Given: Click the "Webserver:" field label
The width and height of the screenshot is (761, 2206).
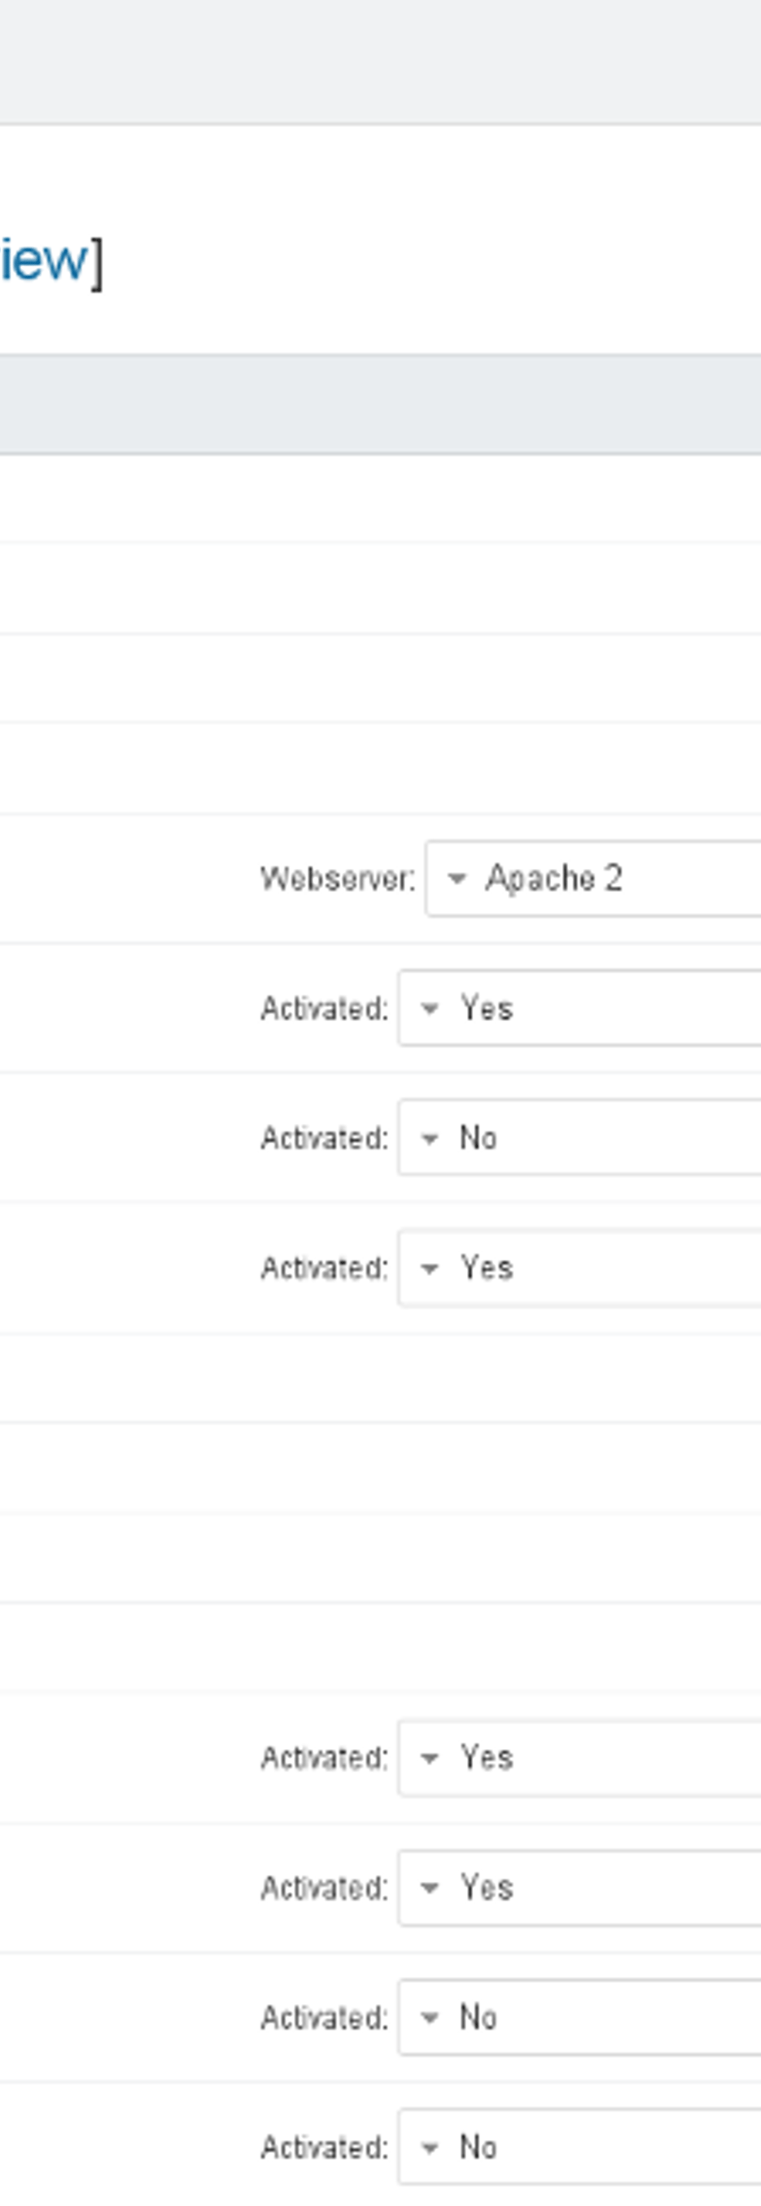Looking at the screenshot, I should click(x=337, y=879).
